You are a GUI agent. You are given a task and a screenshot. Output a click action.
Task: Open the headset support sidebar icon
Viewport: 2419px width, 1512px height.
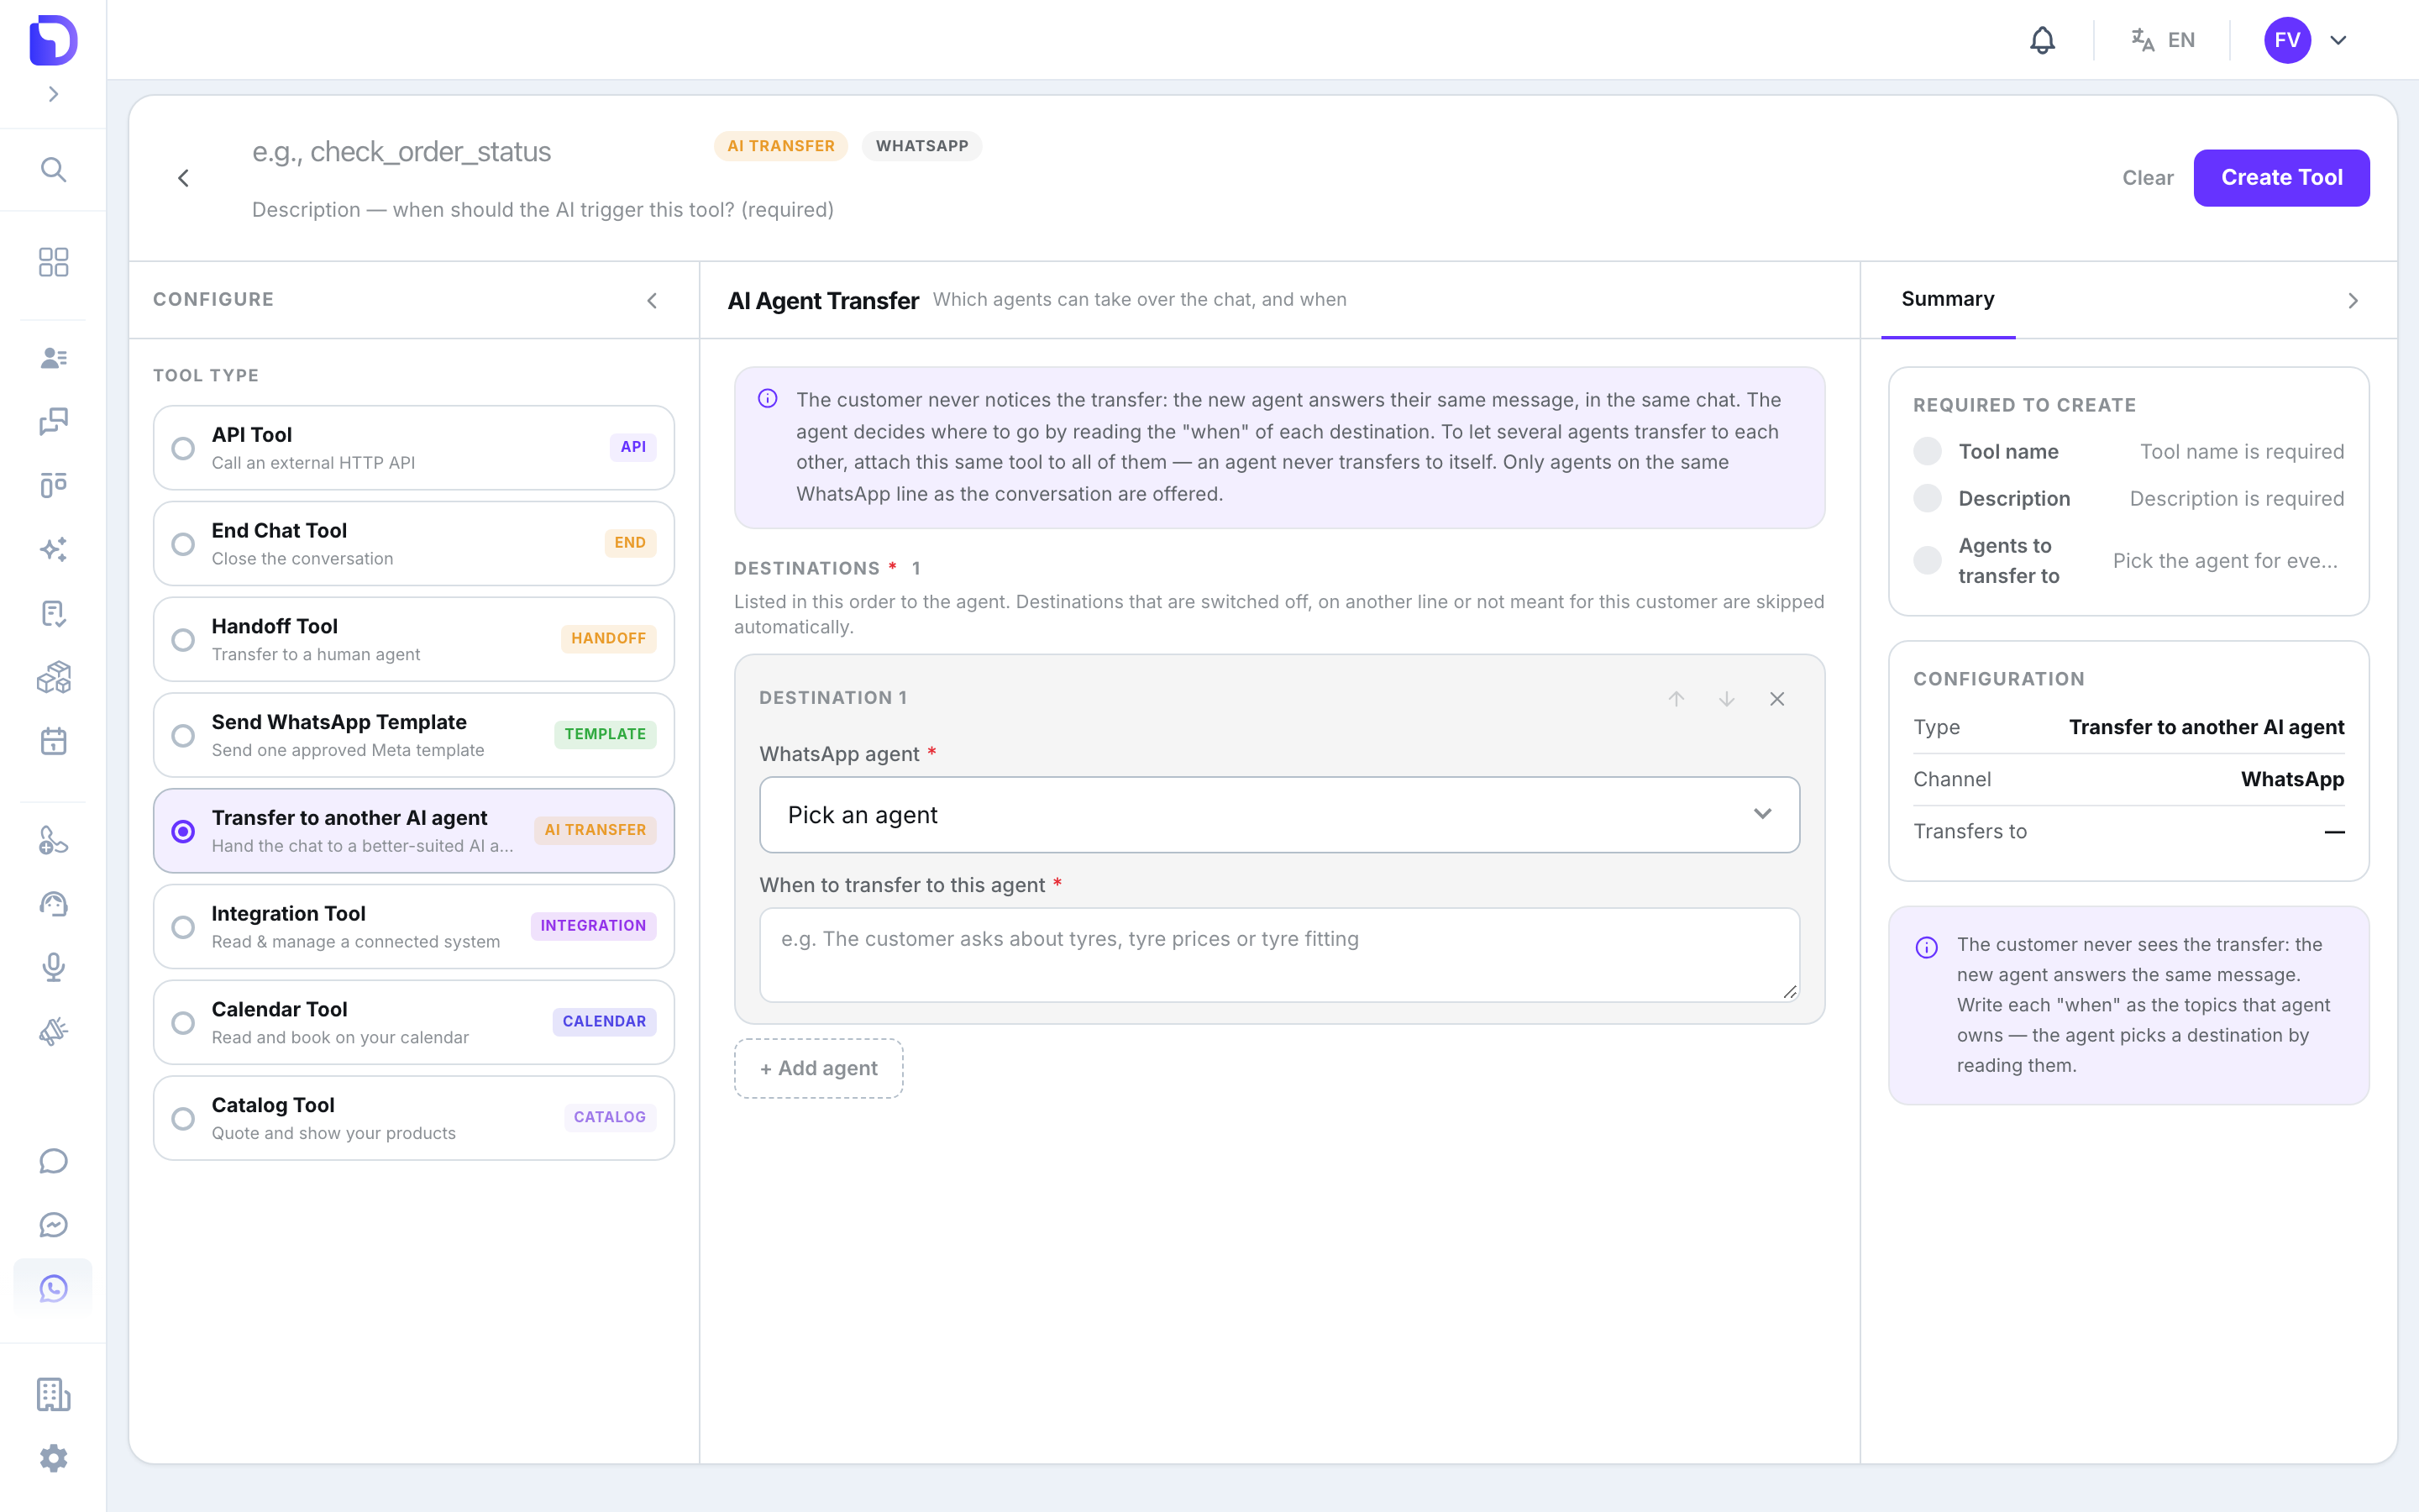coord(54,904)
